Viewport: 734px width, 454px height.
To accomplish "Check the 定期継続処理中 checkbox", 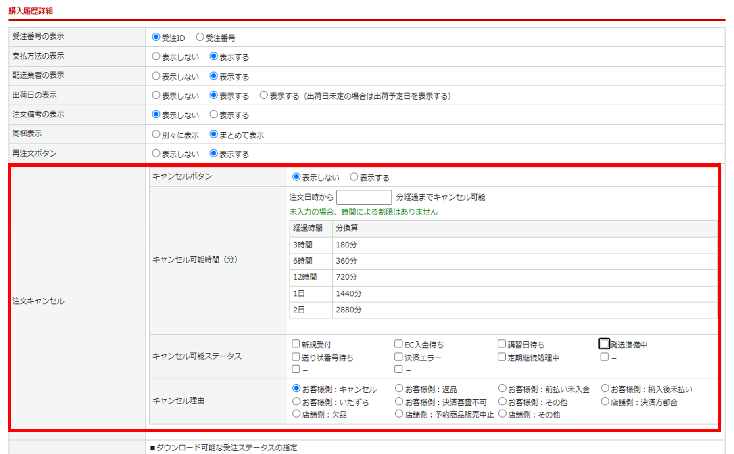I will [x=502, y=357].
